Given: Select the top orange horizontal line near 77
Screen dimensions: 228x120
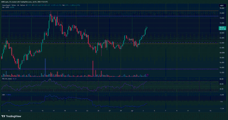Looking at the screenshot, I should click(110, 11).
